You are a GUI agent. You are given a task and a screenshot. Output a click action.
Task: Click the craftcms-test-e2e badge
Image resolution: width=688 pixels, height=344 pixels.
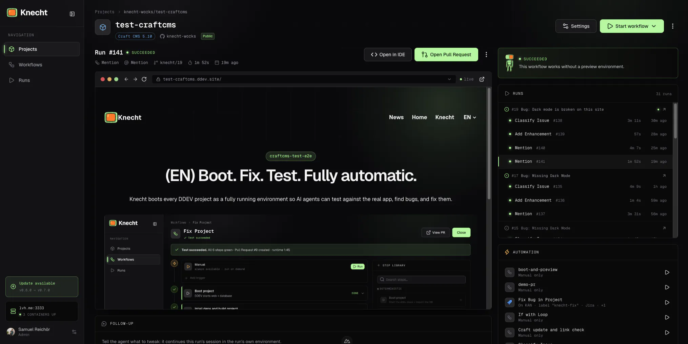291,156
